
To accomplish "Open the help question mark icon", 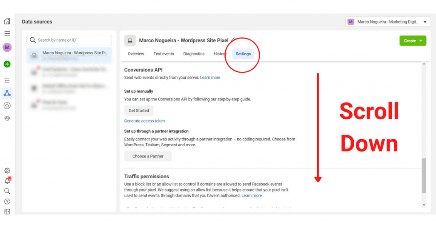I will (x=7, y=201).
